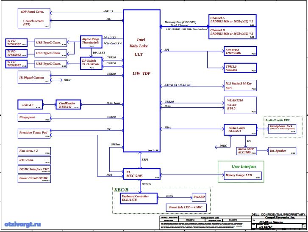Click the HDA bus label
Screen dimensions: 308x232
point(167,128)
